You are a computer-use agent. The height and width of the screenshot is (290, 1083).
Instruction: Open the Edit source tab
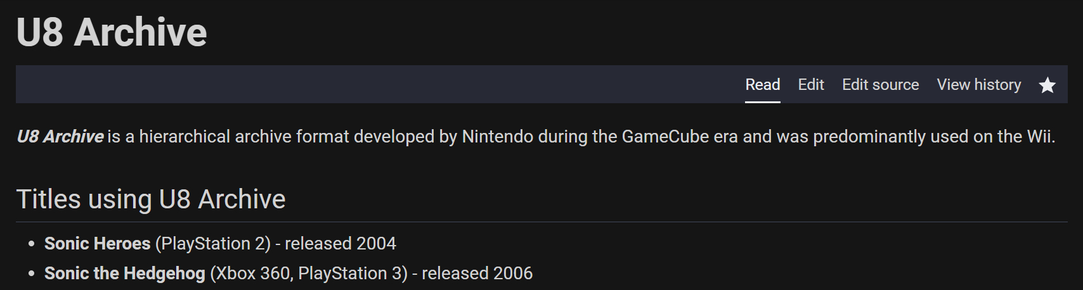(880, 85)
